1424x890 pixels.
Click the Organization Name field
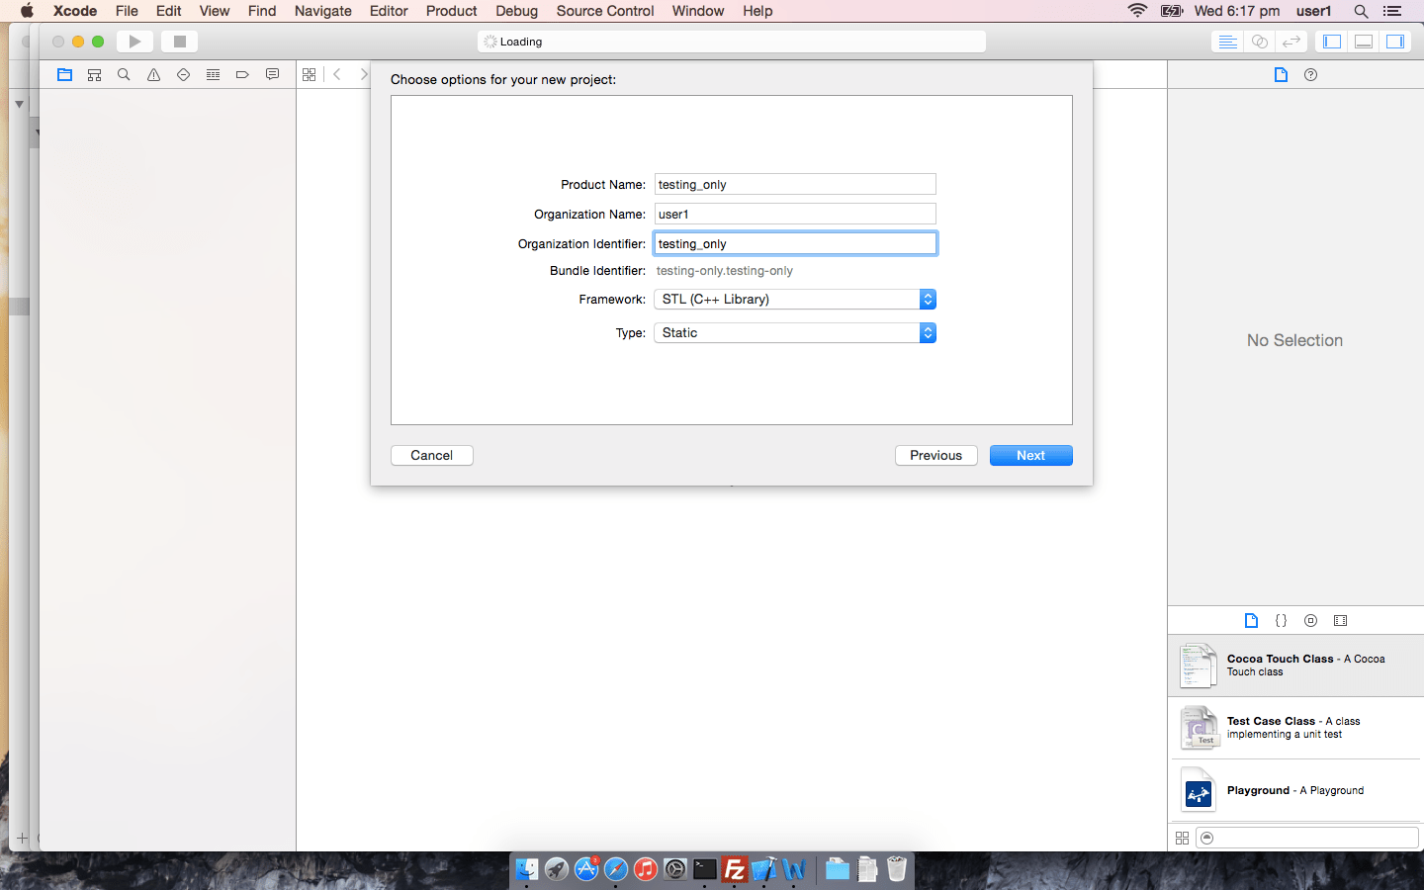click(x=794, y=214)
